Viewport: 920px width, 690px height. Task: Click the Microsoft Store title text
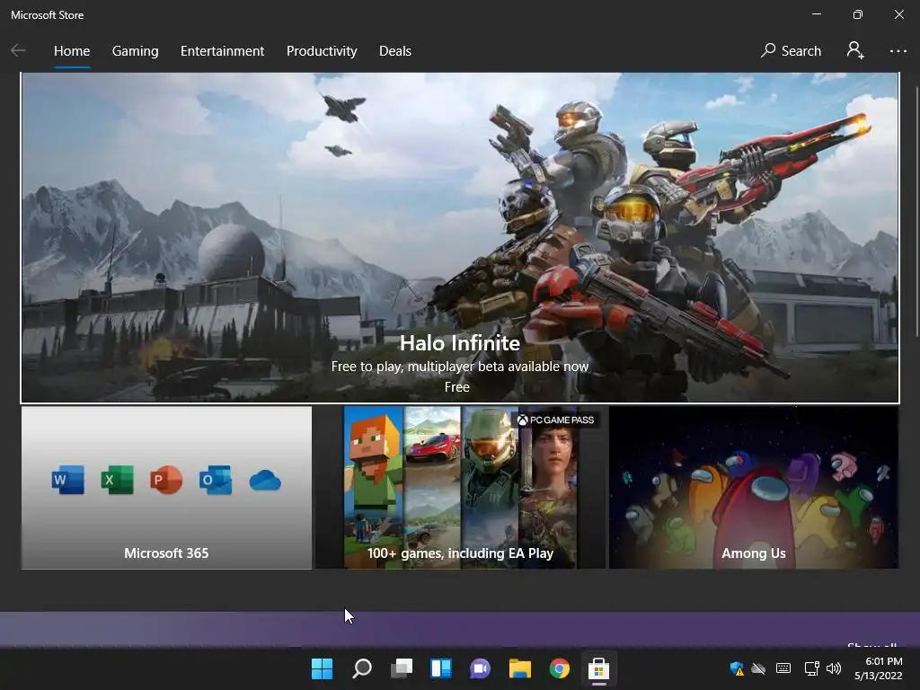(47, 15)
